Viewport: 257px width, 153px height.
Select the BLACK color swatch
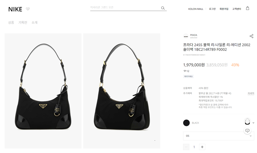click(187, 123)
